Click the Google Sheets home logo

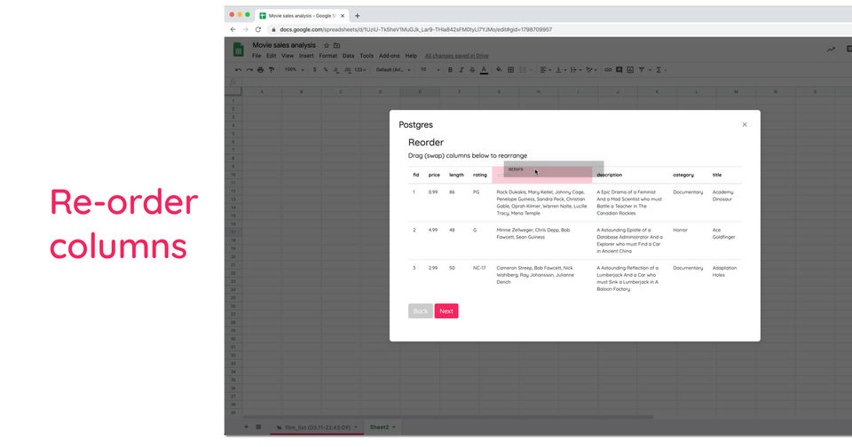(x=239, y=50)
